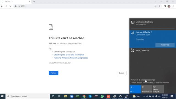Screen dimensions: 176x99
Task: Select Airtel_Zerotouch Wi-Fi network
Action: 153,51
